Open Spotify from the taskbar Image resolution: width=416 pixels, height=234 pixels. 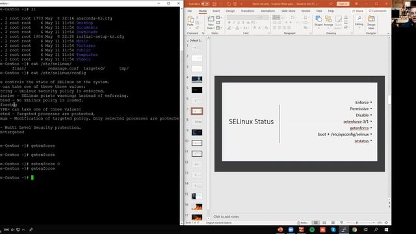312,229
